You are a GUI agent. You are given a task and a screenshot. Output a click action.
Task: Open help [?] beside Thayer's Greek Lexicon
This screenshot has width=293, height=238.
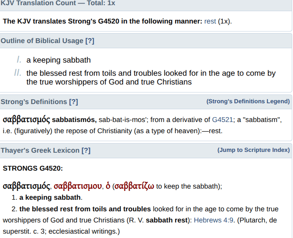point(86,150)
